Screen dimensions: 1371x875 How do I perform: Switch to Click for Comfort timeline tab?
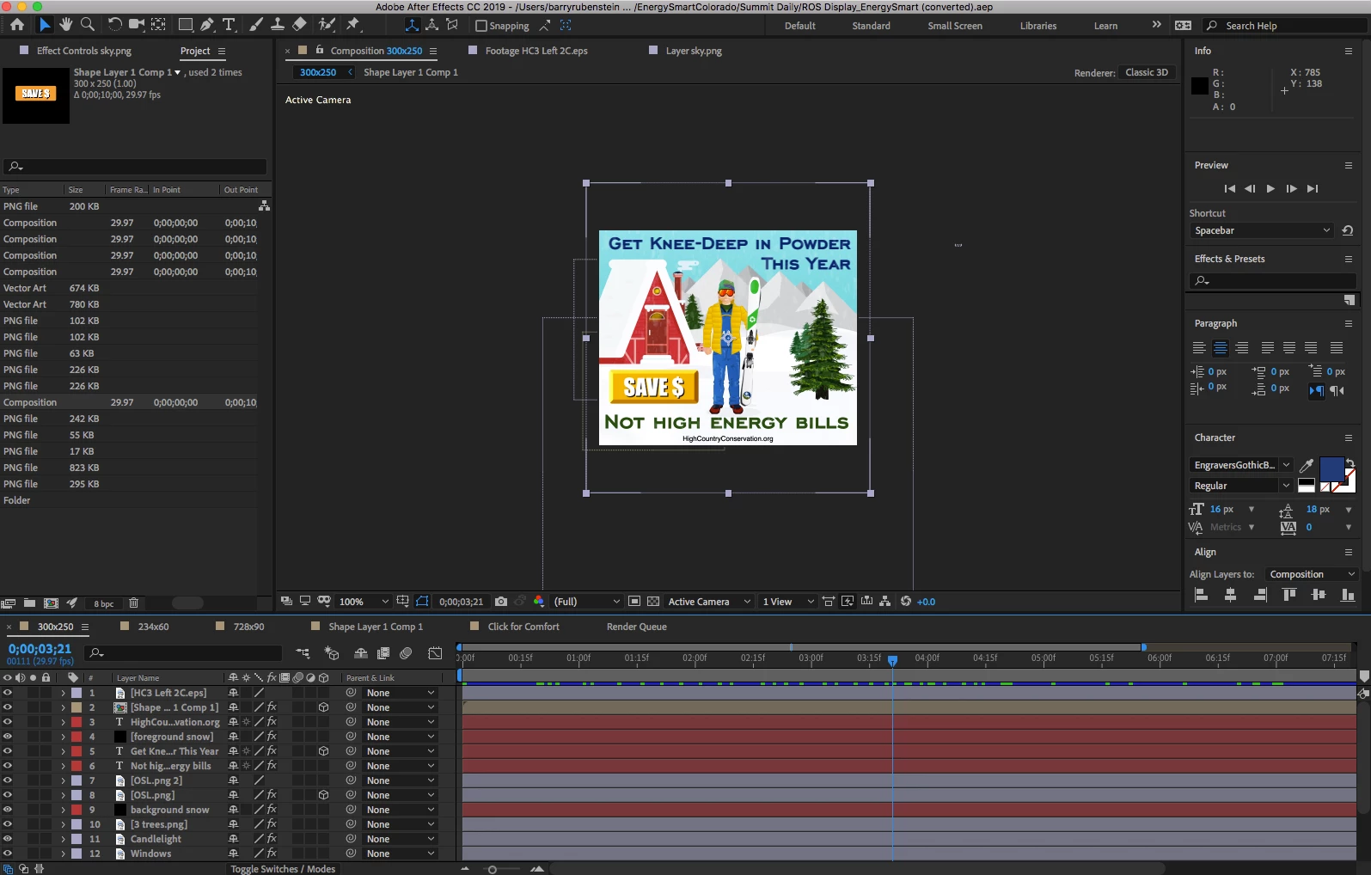point(523,627)
